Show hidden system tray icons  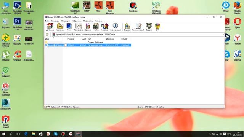pyautogui.click(x=210, y=134)
